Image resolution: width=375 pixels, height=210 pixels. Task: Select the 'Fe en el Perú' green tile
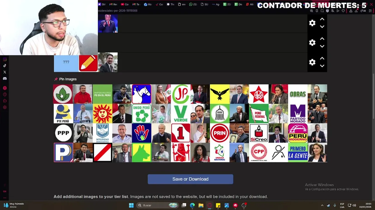click(102, 94)
